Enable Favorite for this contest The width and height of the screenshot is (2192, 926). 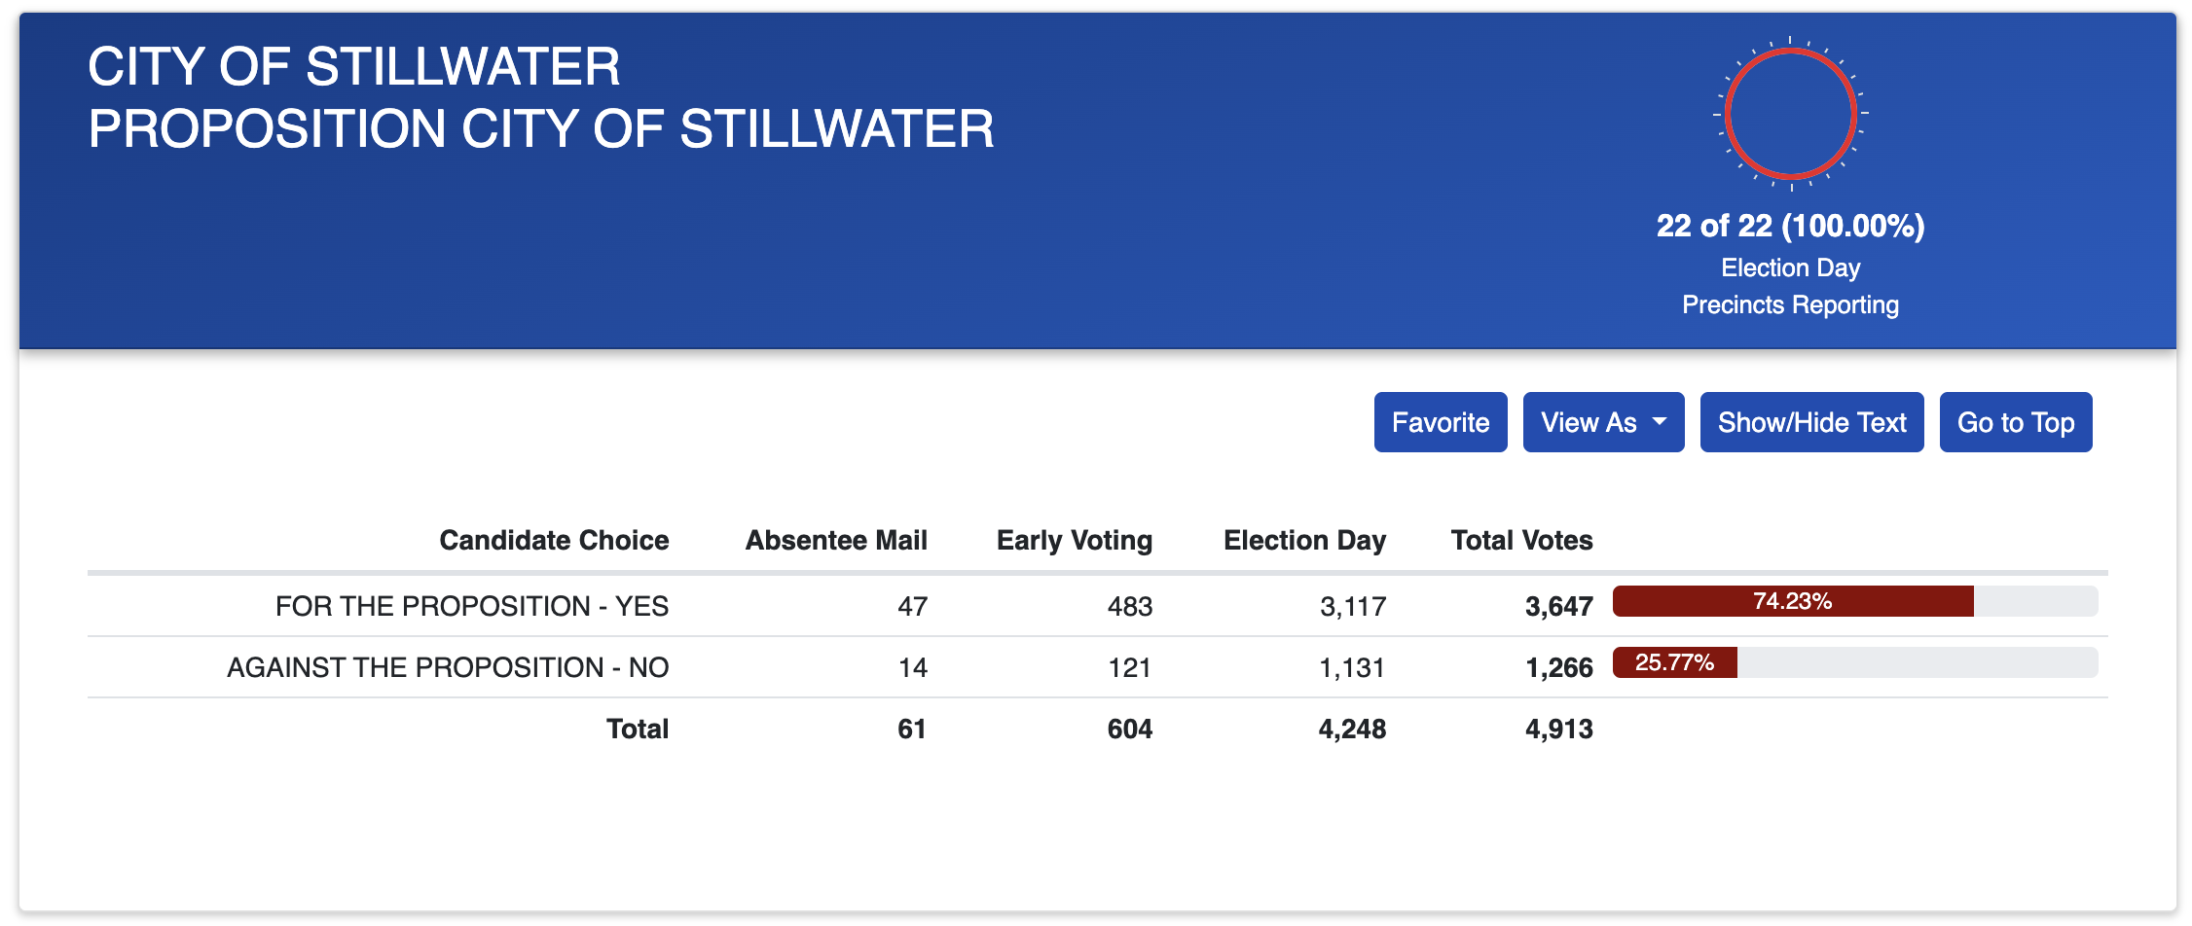[1440, 422]
